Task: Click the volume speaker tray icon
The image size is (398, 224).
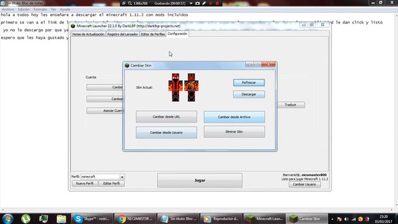Action: tap(346, 219)
